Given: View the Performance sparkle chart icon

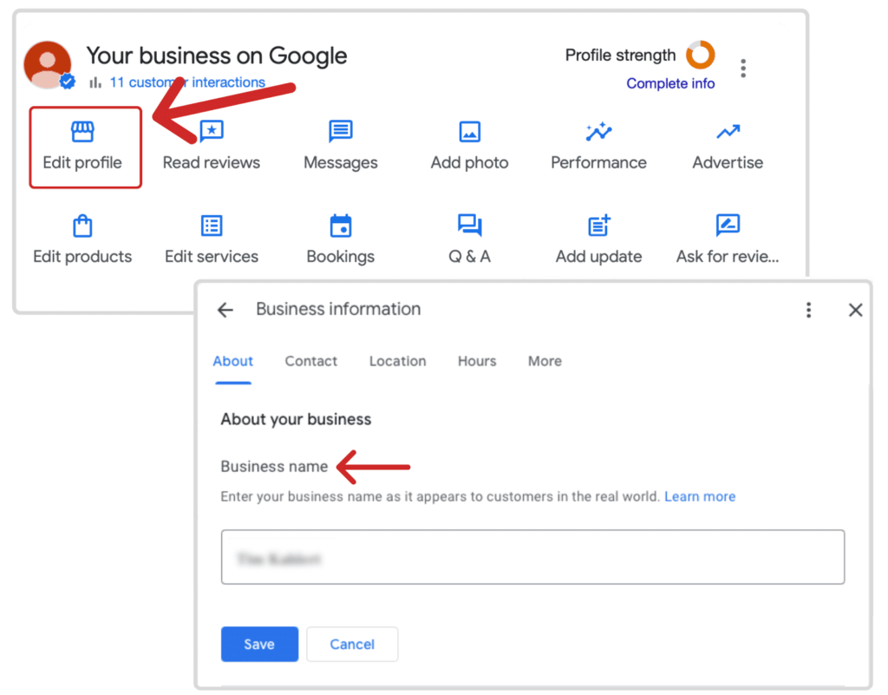Looking at the screenshot, I should 598,131.
